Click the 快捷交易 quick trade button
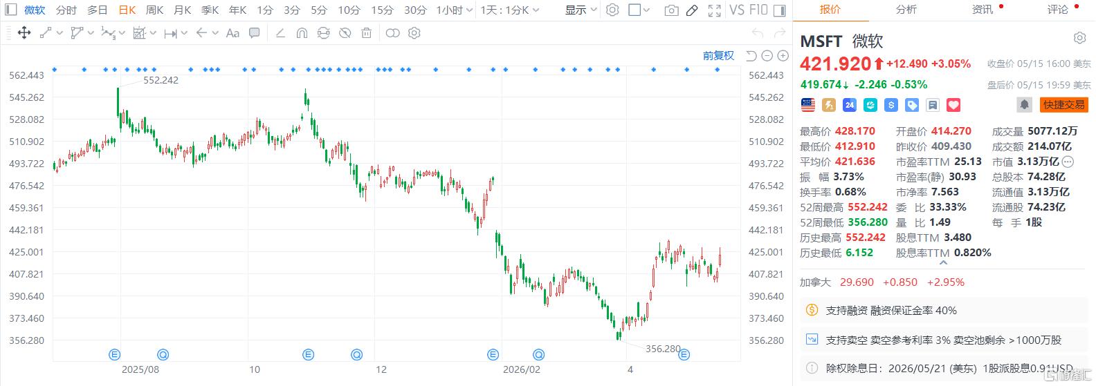 (x=1064, y=104)
